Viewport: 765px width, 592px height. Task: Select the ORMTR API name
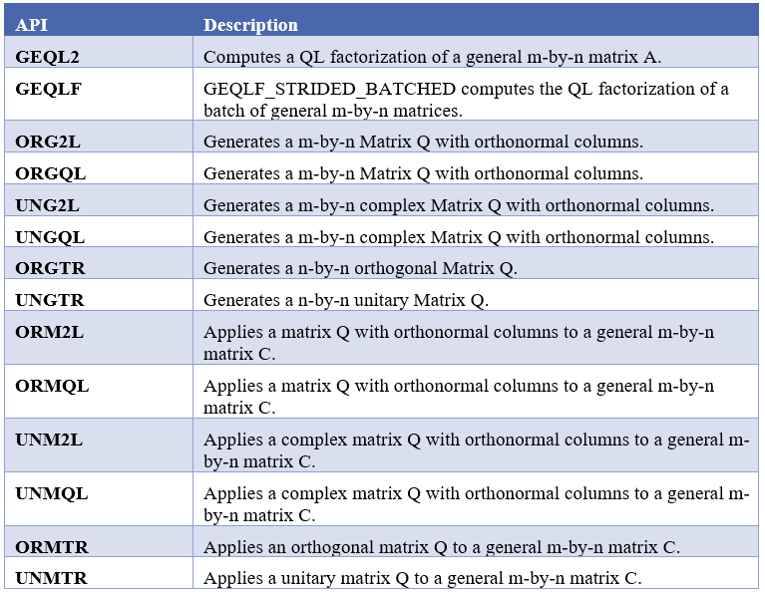51,546
